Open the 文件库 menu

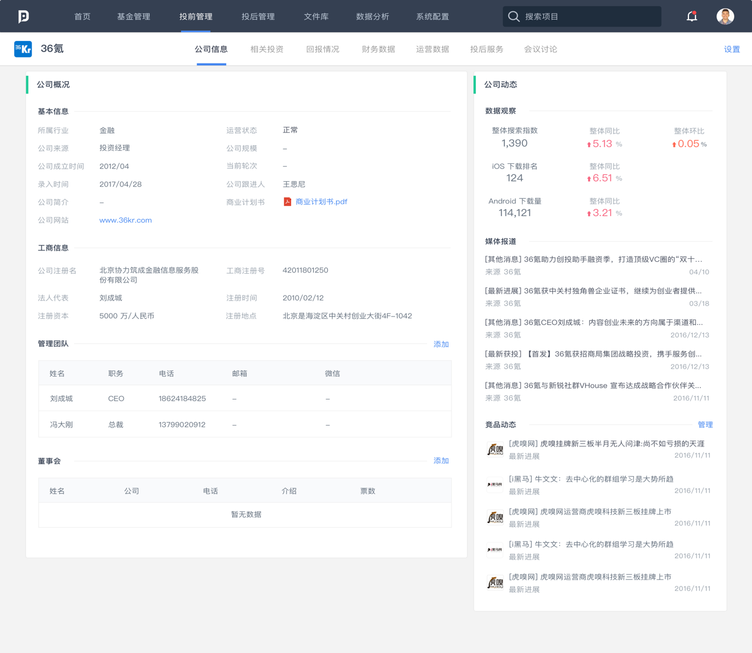(316, 17)
